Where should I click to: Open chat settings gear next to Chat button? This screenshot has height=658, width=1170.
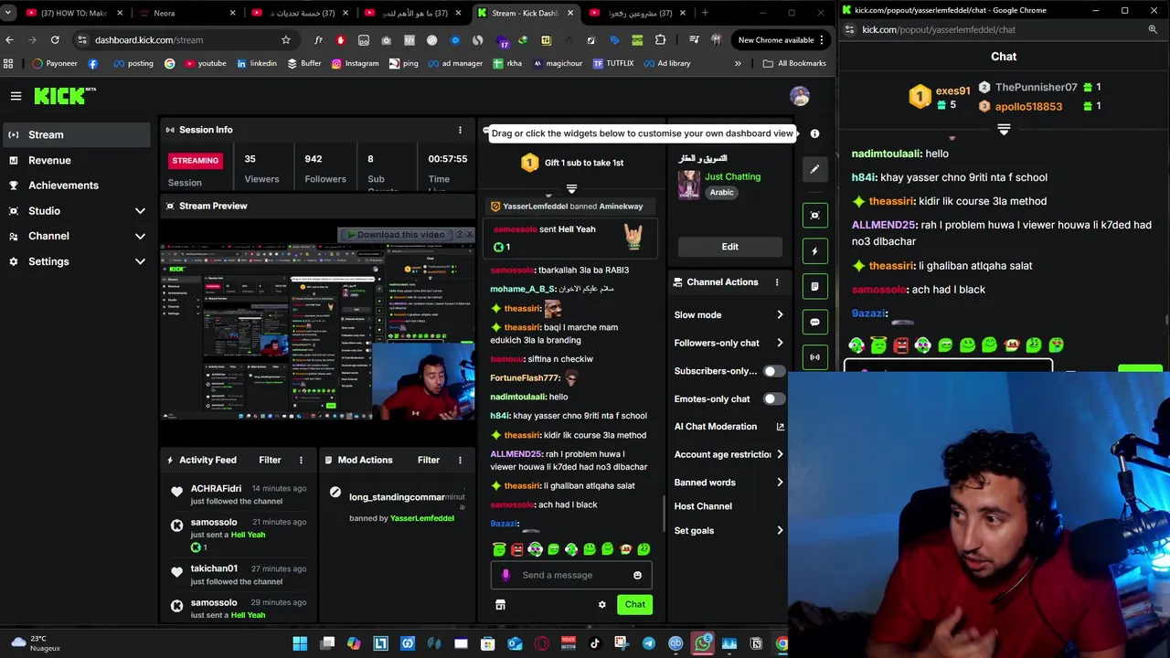pyautogui.click(x=601, y=604)
